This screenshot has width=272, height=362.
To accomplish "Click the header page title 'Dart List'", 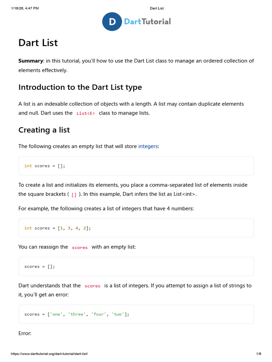I will pos(157,8).
